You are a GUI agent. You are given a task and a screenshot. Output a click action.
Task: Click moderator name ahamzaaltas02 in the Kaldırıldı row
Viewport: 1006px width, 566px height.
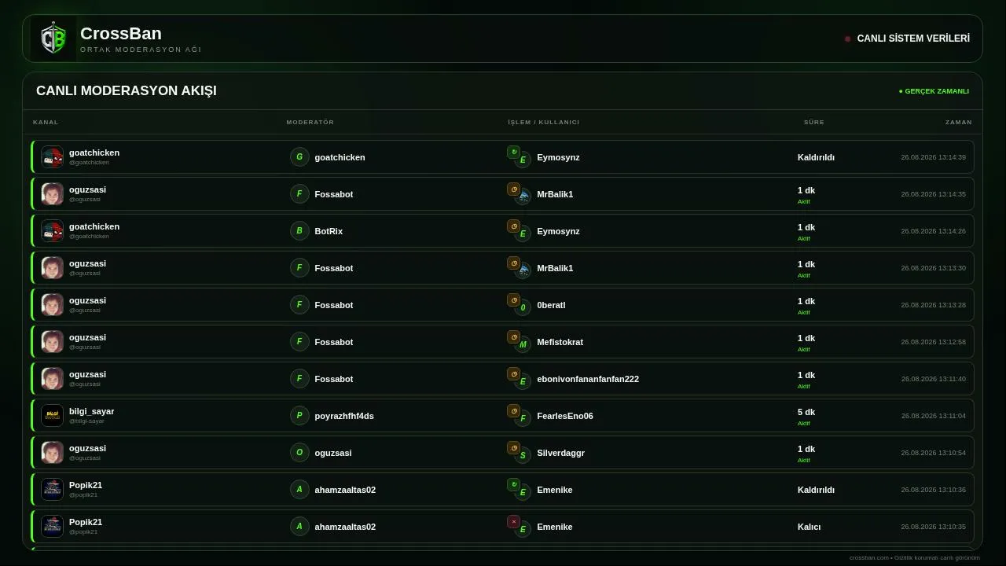pos(345,490)
